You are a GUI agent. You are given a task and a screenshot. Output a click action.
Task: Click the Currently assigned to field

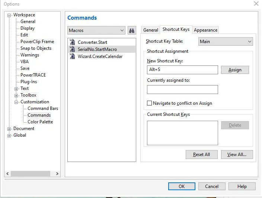click(182, 90)
